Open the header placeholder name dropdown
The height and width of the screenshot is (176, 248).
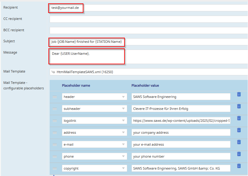(x=123, y=97)
